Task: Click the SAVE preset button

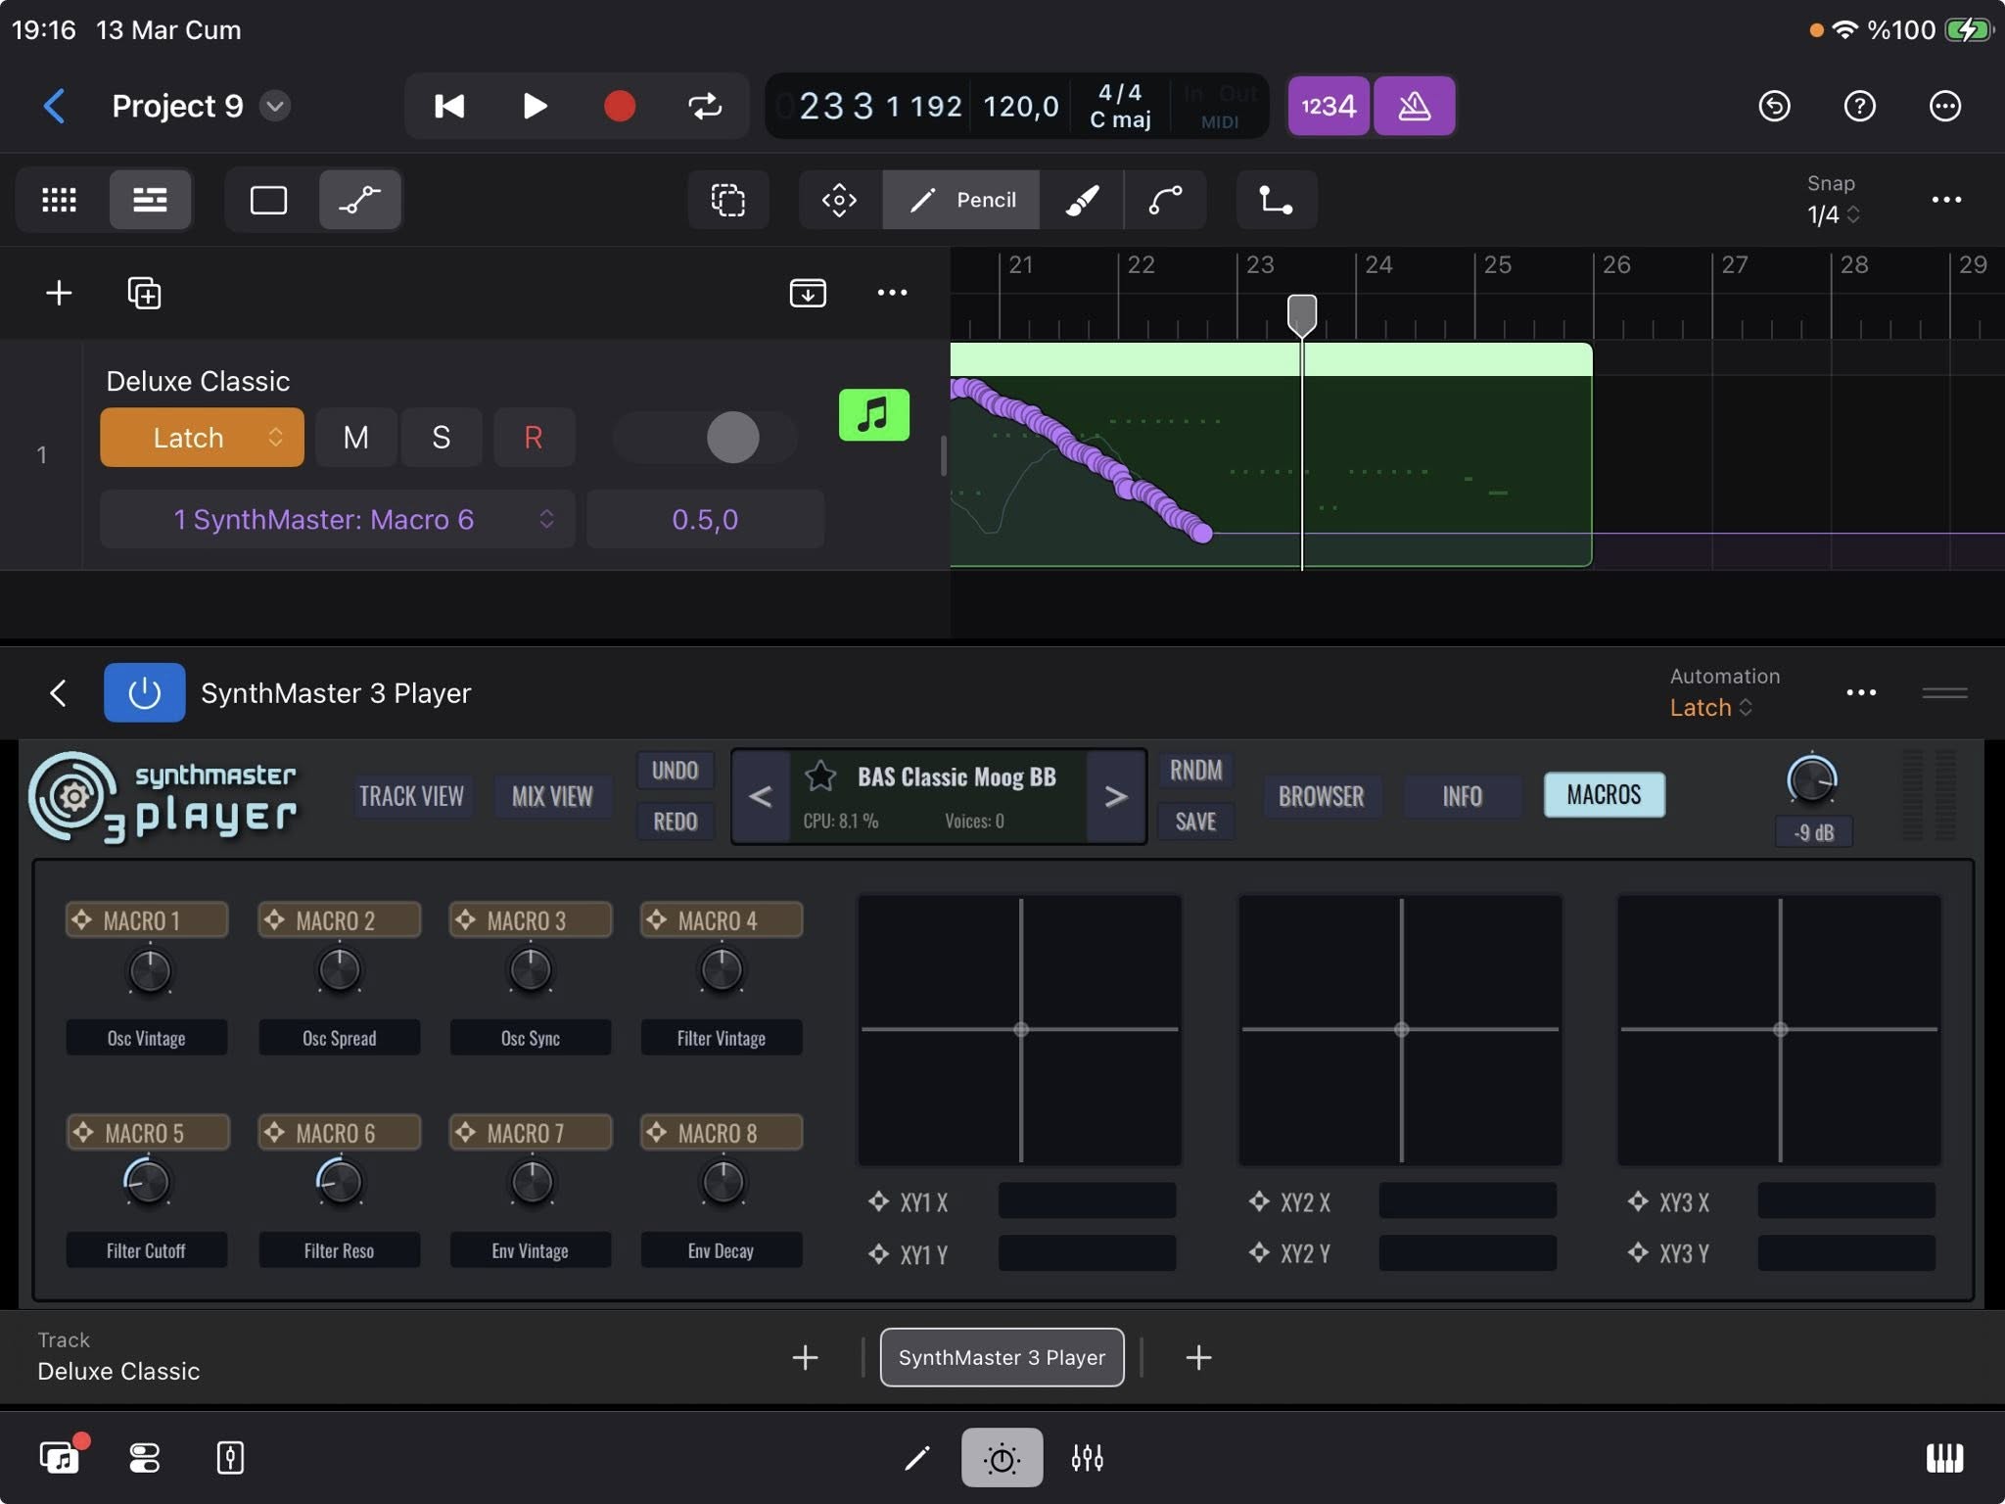Action: pos(1195,822)
